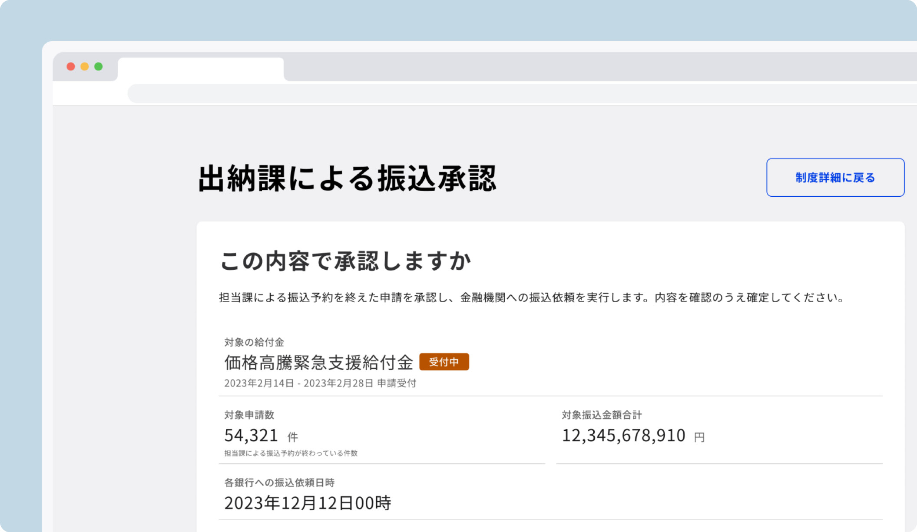917x532 pixels.
Task: Click the 54,321 application count value
Action: pos(251,435)
